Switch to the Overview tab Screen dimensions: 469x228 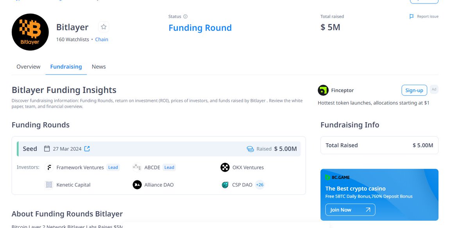28,67
